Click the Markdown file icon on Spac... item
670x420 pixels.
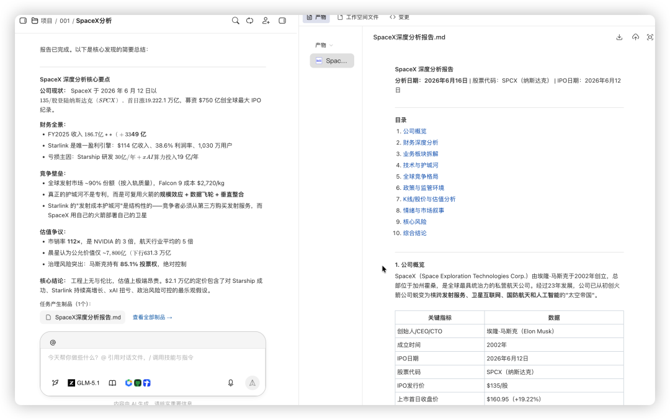click(x=319, y=61)
